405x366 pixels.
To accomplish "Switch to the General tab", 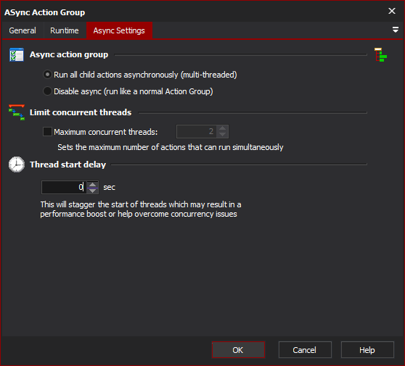I will pos(22,30).
